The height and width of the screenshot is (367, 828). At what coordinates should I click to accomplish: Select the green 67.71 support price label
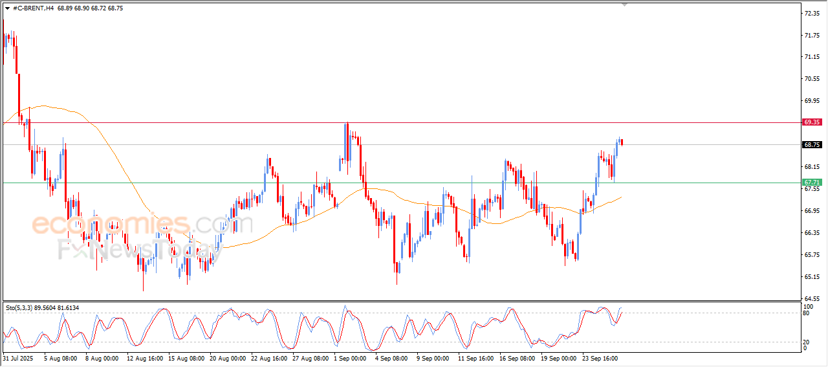pyautogui.click(x=812, y=183)
